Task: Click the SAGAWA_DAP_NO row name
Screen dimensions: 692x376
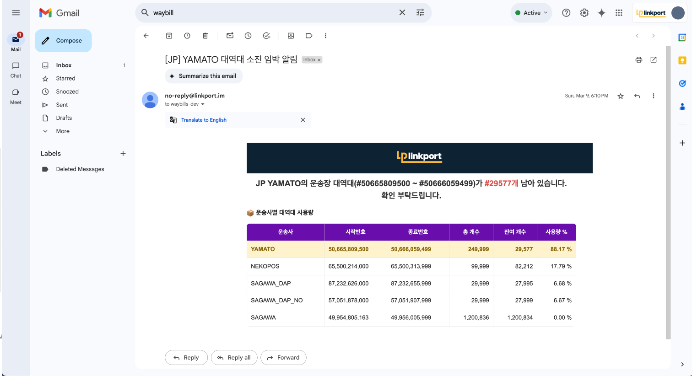Action: click(x=277, y=301)
